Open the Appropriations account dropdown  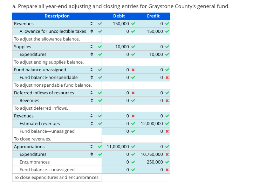click(91, 146)
